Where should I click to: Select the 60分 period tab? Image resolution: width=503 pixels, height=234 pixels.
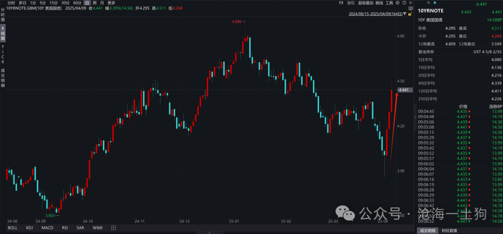[x=77, y=3]
